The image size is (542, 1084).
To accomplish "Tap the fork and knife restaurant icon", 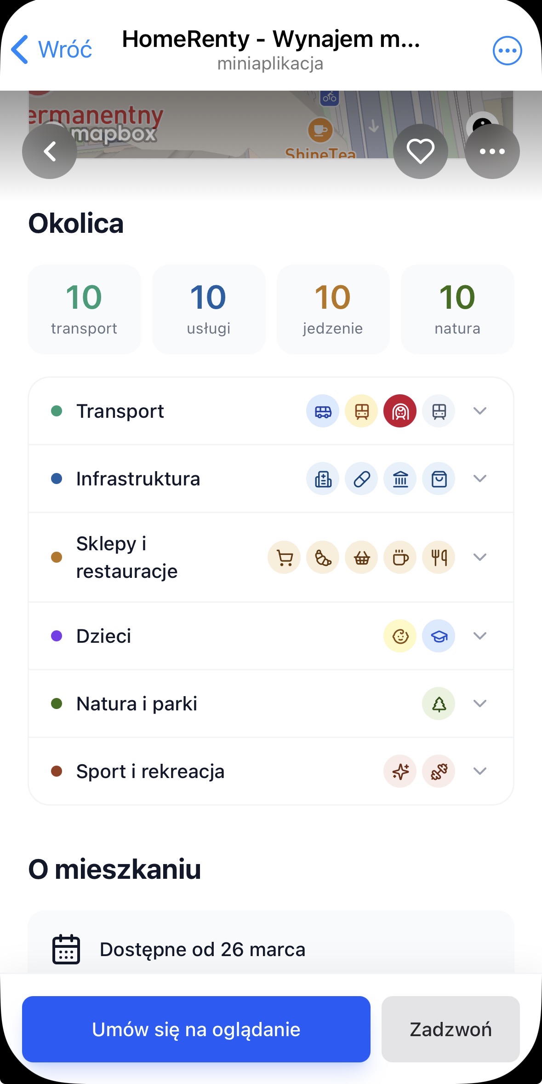I will click(x=439, y=557).
